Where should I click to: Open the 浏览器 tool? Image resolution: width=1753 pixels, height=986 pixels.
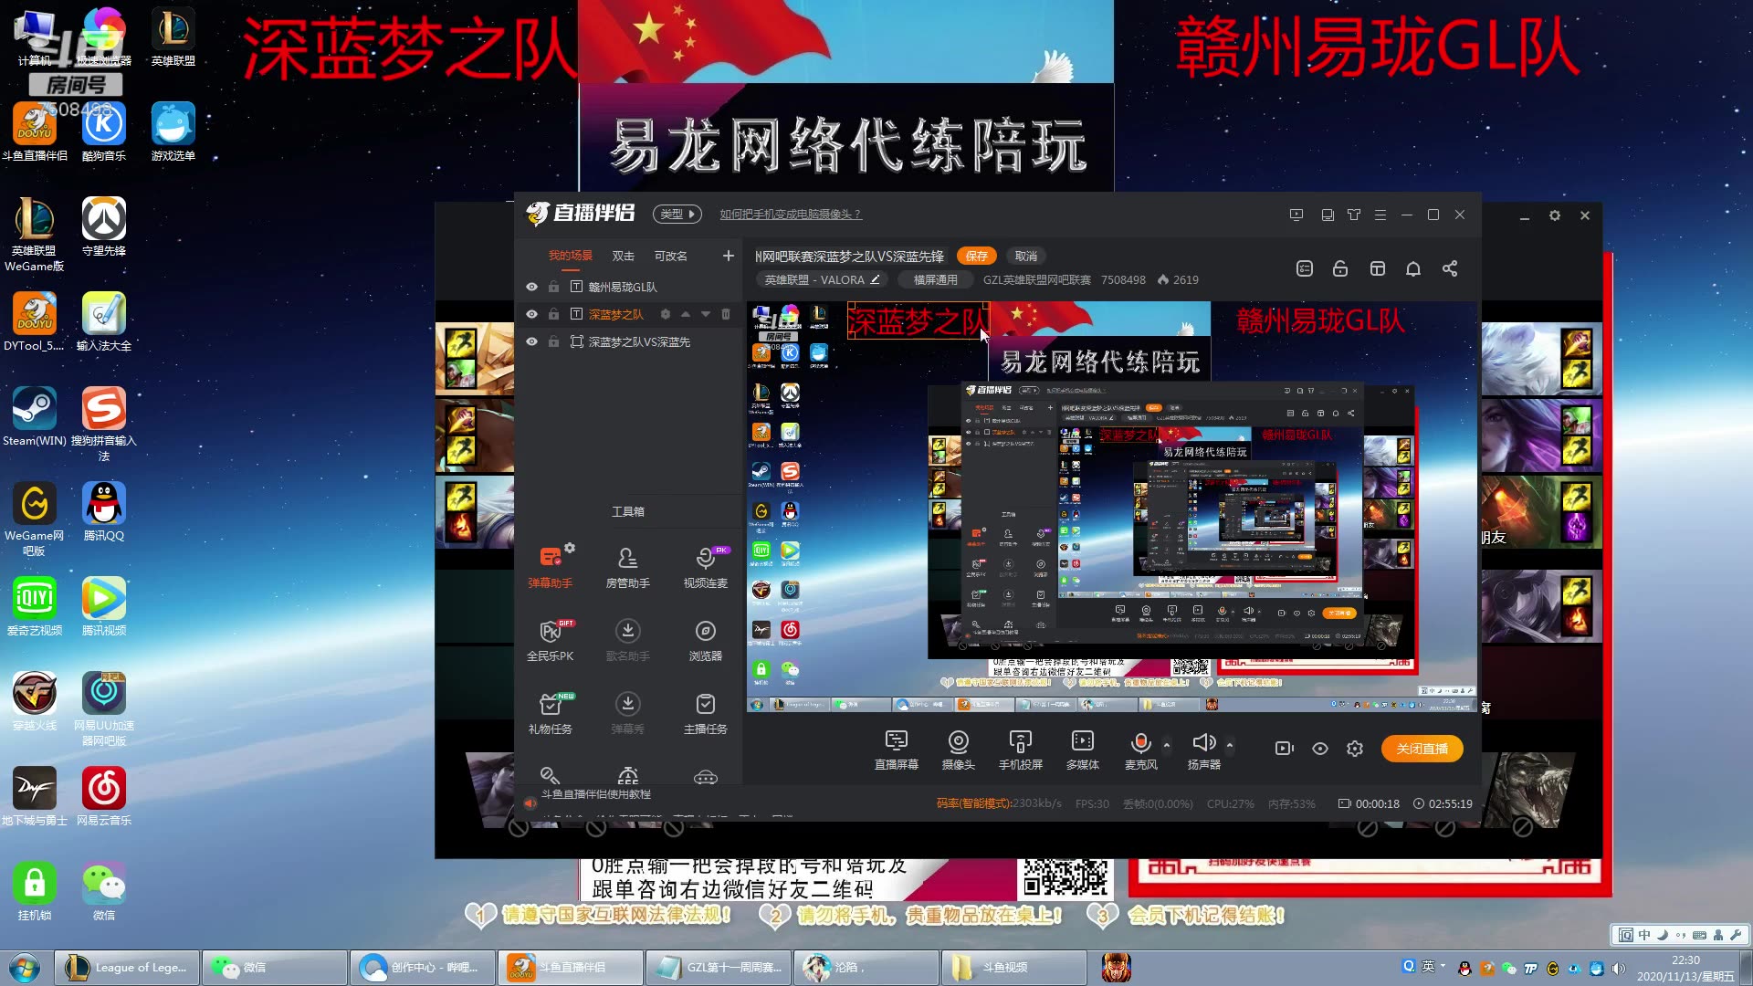click(x=705, y=639)
